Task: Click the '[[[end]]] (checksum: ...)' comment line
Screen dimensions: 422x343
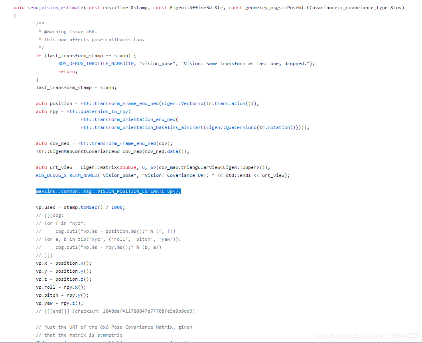Action: pyautogui.click(x=115, y=311)
